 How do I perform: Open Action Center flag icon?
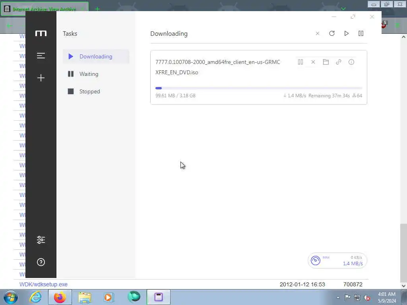point(347,297)
